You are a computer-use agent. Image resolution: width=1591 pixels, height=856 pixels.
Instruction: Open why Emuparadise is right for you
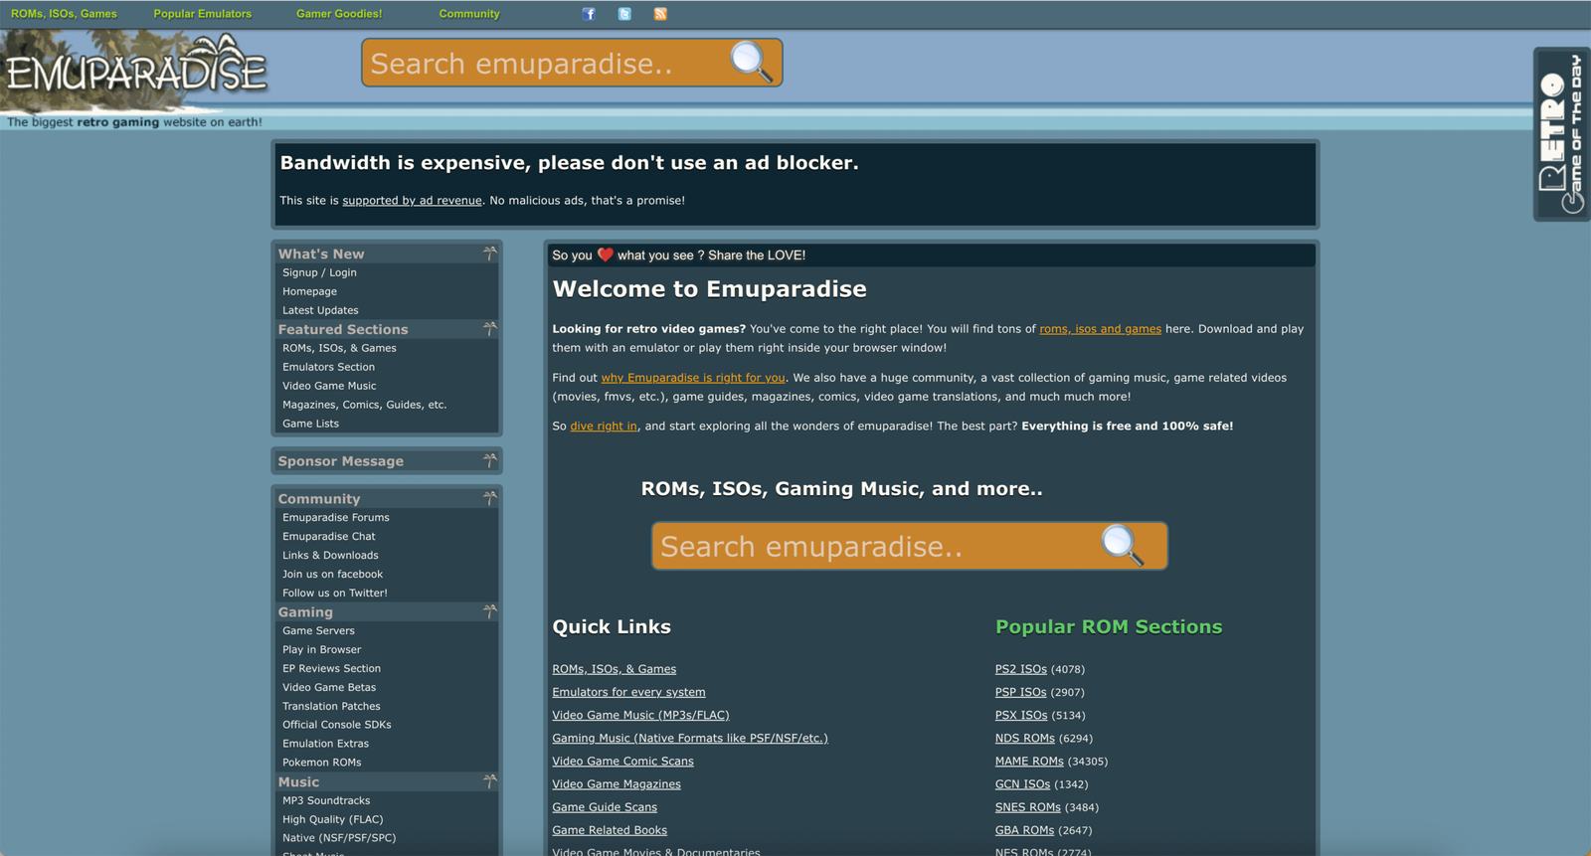(x=693, y=378)
